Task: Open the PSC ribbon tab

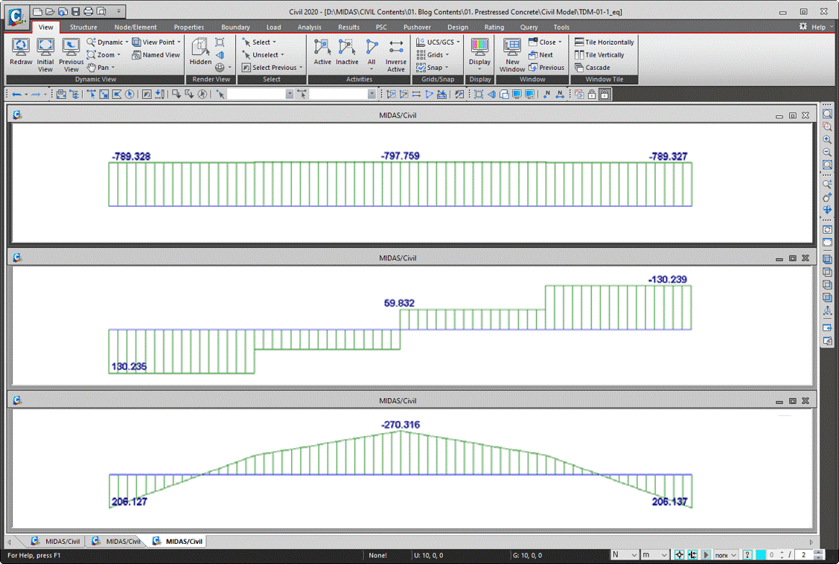Action: click(x=380, y=26)
